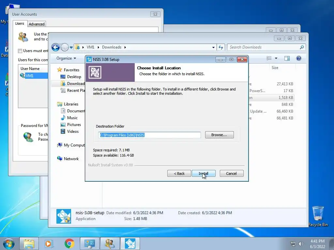Launch Windows Media Player from taskbar

pyautogui.click(x=49, y=243)
